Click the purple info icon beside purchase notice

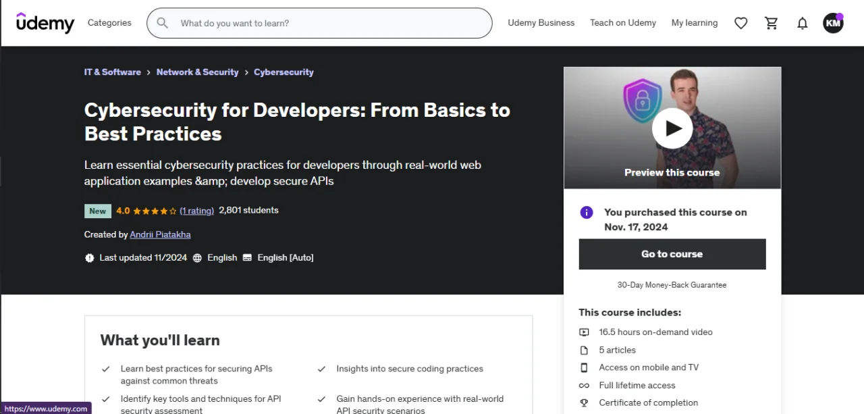(x=587, y=212)
